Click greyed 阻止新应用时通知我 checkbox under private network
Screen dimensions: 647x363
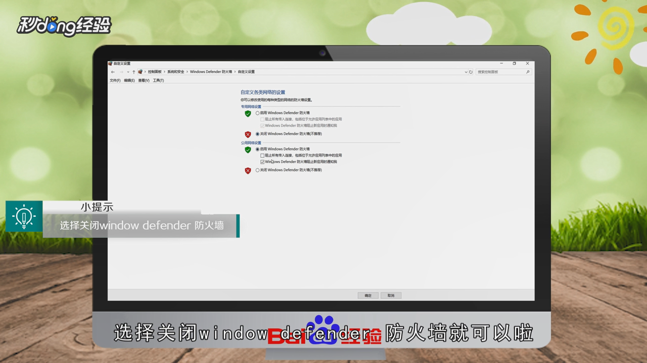click(262, 126)
